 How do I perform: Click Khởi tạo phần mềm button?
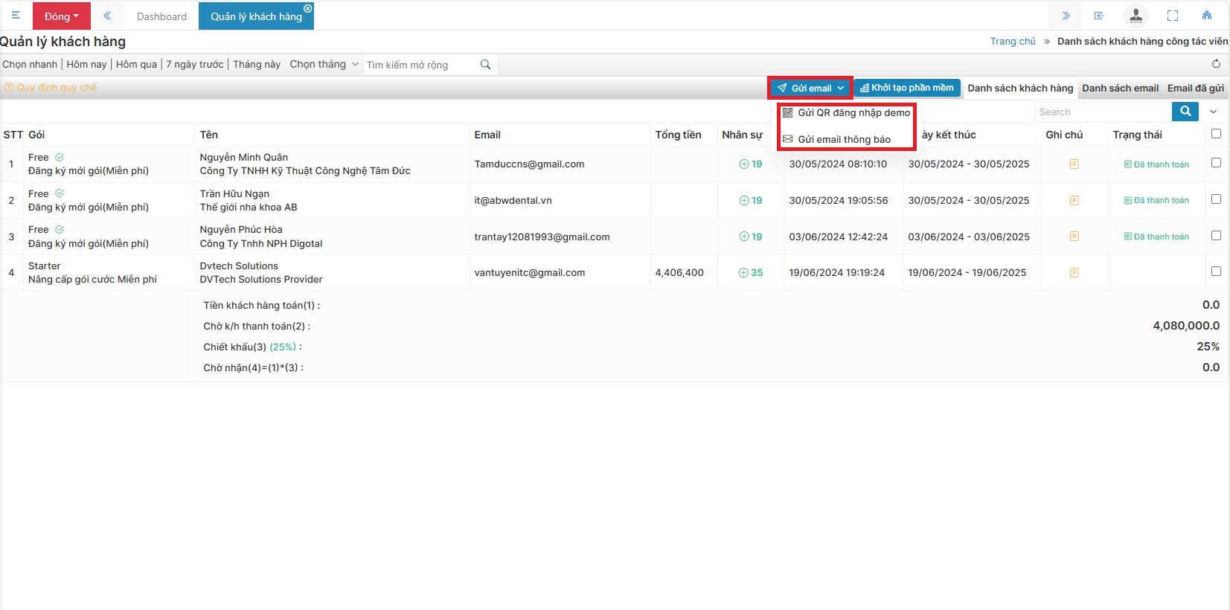[907, 88]
